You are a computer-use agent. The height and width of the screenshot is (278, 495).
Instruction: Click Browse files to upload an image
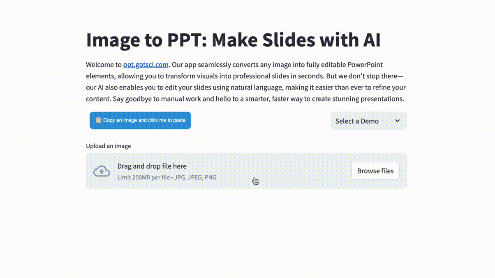pyautogui.click(x=375, y=171)
